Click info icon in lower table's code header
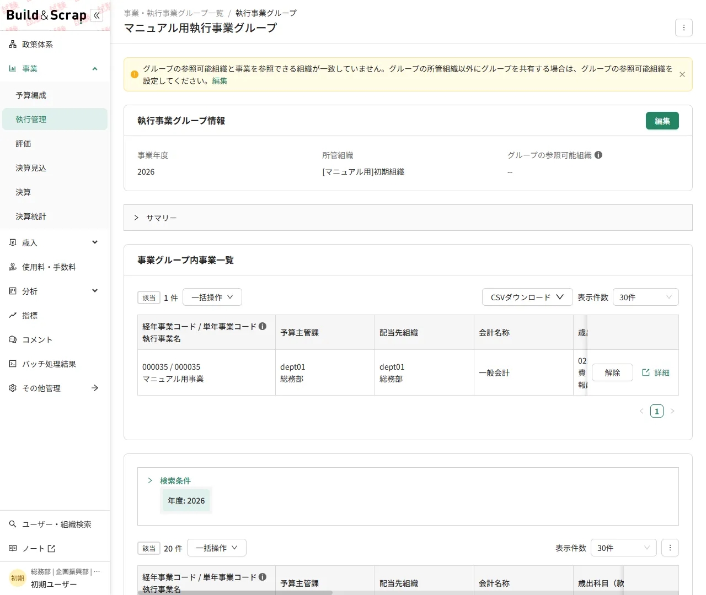Image resolution: width=706 pixels, height=595 pixels. [x=263, y=577]
